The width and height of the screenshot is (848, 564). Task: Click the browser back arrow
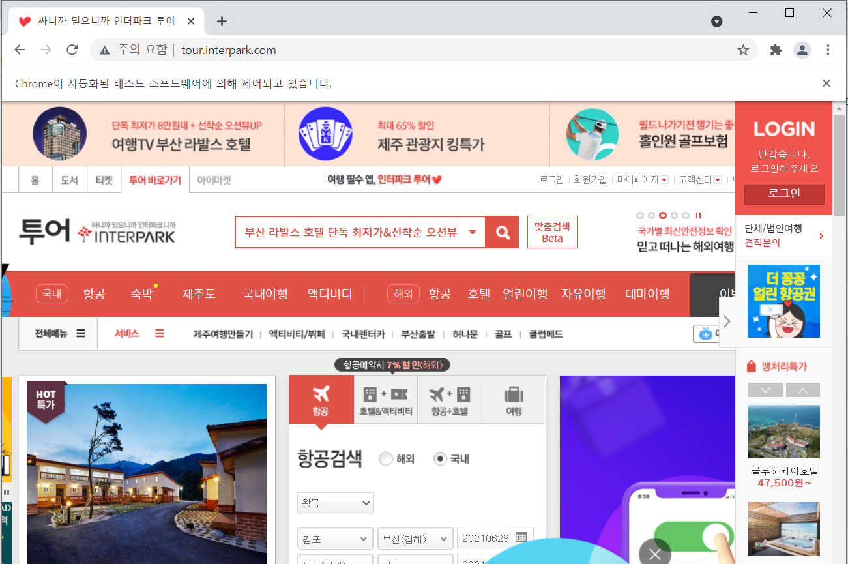pyautogui.click(x=20, y=50)
